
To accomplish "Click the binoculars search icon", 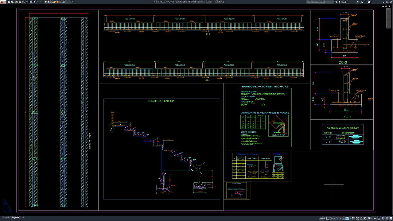I will coord(336,2).
